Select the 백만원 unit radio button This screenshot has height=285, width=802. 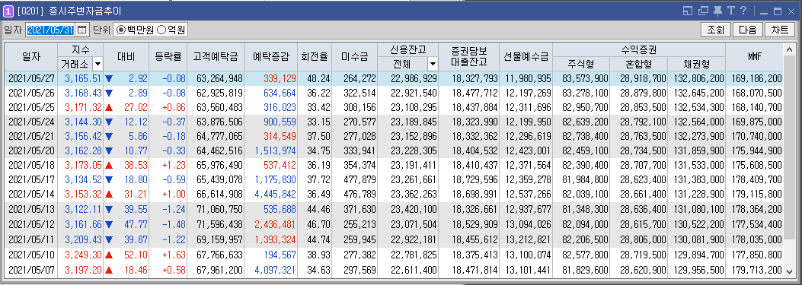[121, 30]
